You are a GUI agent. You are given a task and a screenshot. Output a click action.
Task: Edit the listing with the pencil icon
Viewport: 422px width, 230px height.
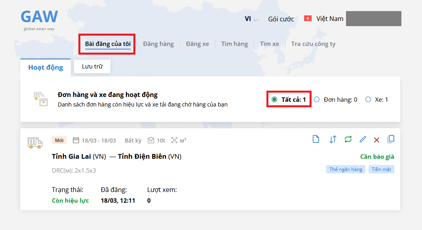point(363,139)
